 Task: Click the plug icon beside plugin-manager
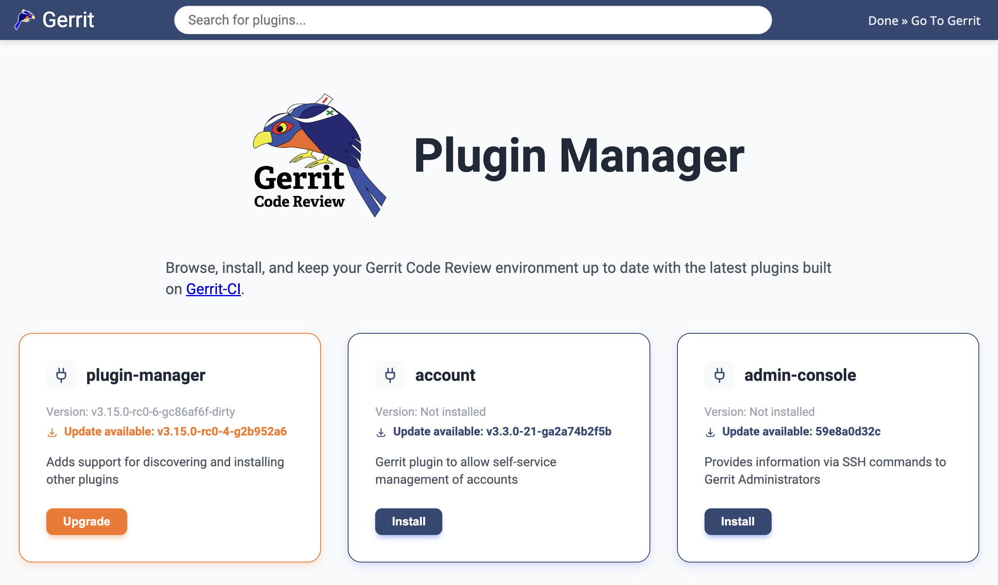(61, 375)
